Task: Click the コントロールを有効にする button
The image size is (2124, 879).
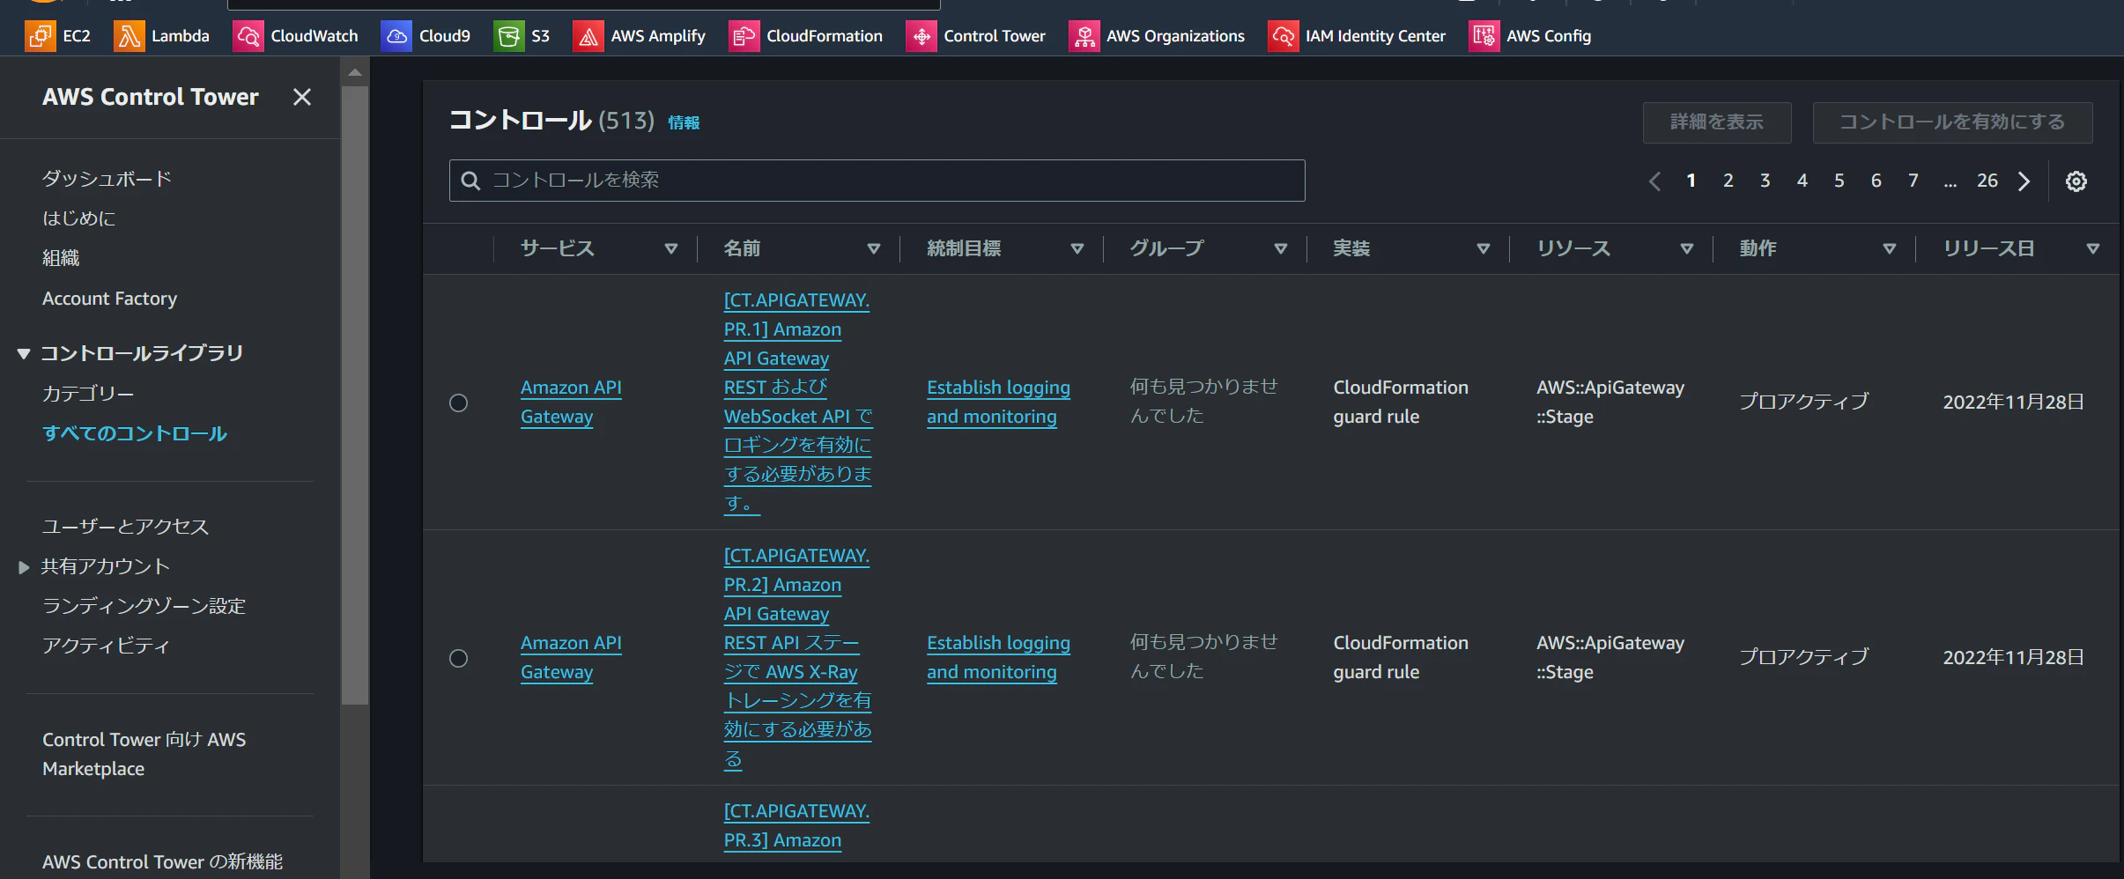Action: point(1952,122)
